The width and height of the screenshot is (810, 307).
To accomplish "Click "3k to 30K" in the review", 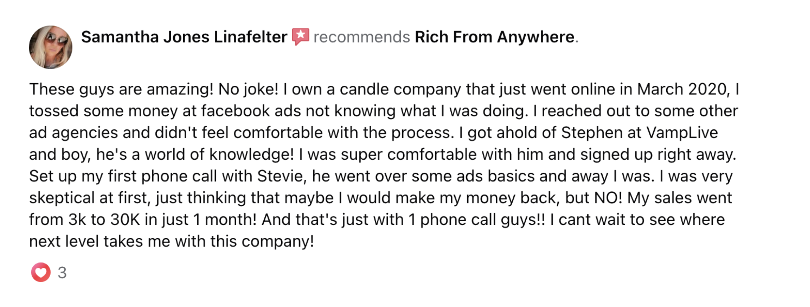I will (x=104, y=220).
